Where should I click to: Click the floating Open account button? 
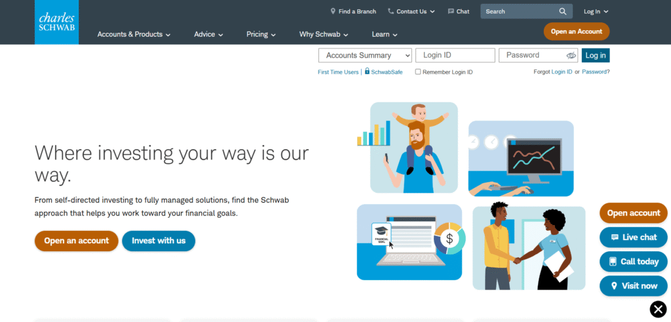634,213
